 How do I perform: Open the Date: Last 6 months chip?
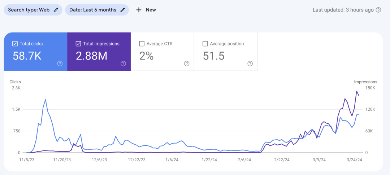tap(97, 10)
